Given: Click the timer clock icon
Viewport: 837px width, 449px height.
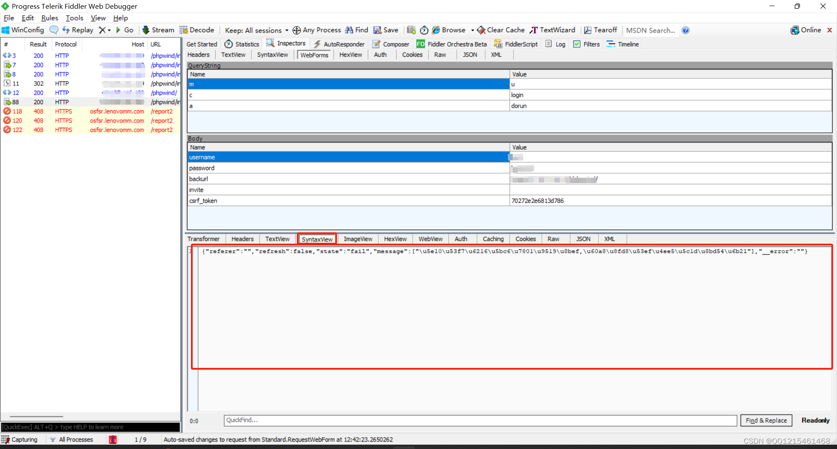Looking at the screenshot, I should 424,30.
